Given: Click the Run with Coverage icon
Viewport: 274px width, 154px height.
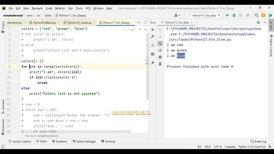Looking at the screenshot, I should (241, 15).
